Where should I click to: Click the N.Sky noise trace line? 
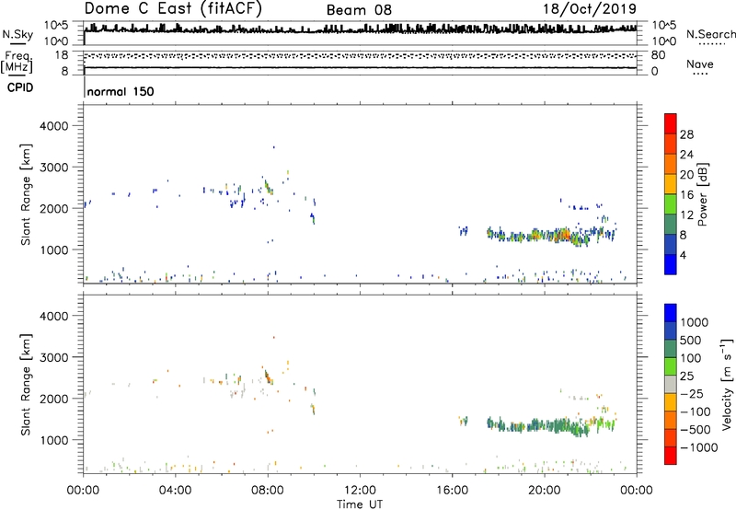[x=360, y=30]
